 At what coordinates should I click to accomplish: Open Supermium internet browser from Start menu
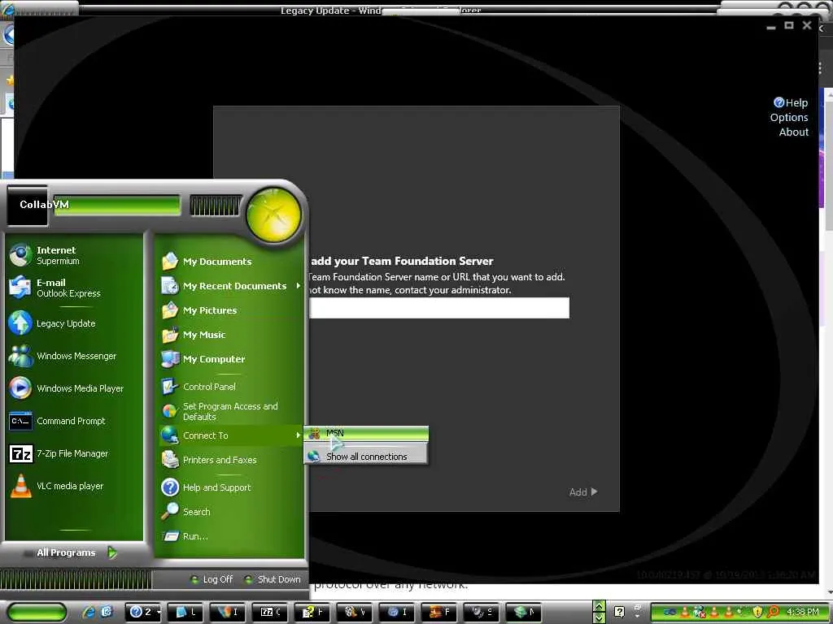(x=74, y=255)
